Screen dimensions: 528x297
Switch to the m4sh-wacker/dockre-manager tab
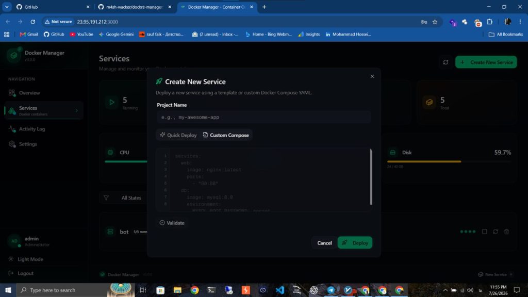(135, 7)
